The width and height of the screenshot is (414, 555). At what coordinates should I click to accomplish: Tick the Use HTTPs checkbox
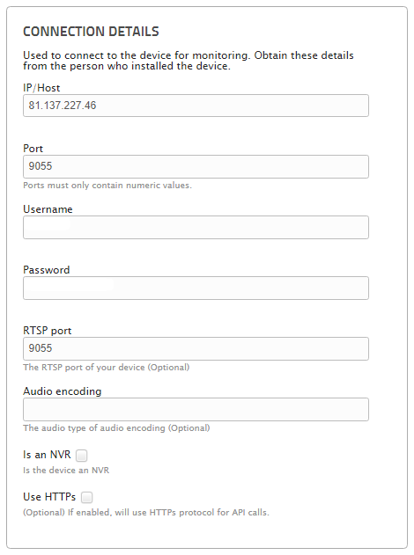point(87,497)
